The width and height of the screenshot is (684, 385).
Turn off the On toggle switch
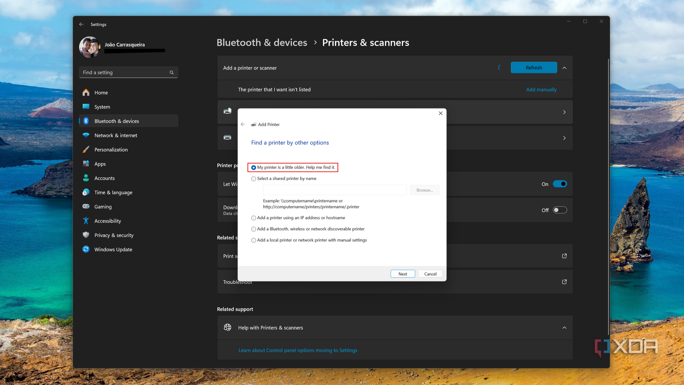coord(560,184)
